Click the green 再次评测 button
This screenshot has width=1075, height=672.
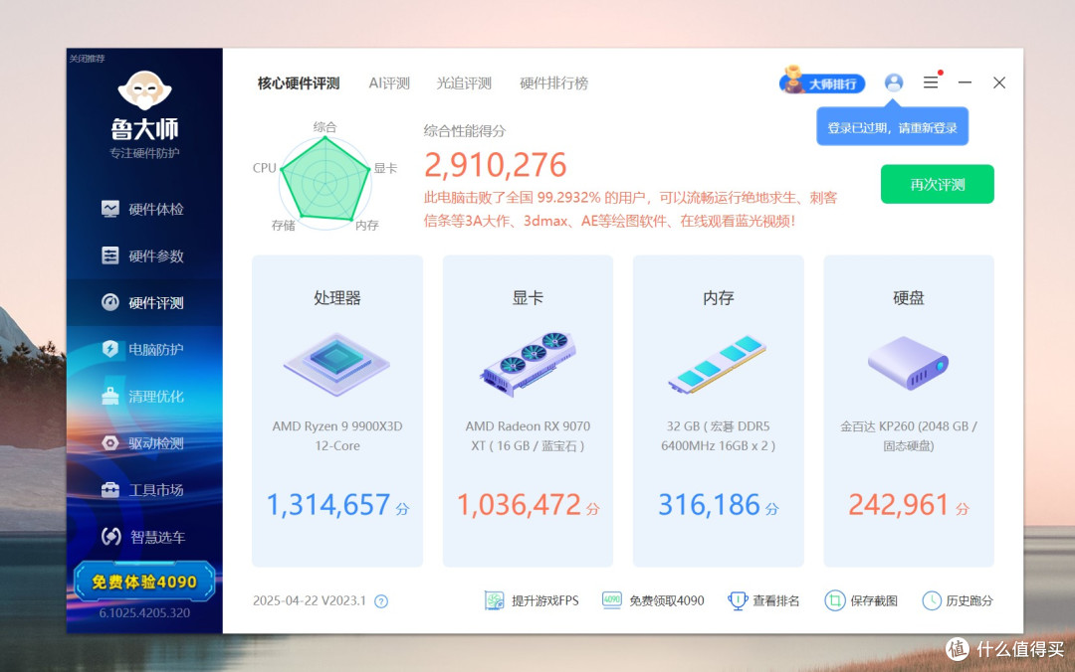(x=938, y=184)
